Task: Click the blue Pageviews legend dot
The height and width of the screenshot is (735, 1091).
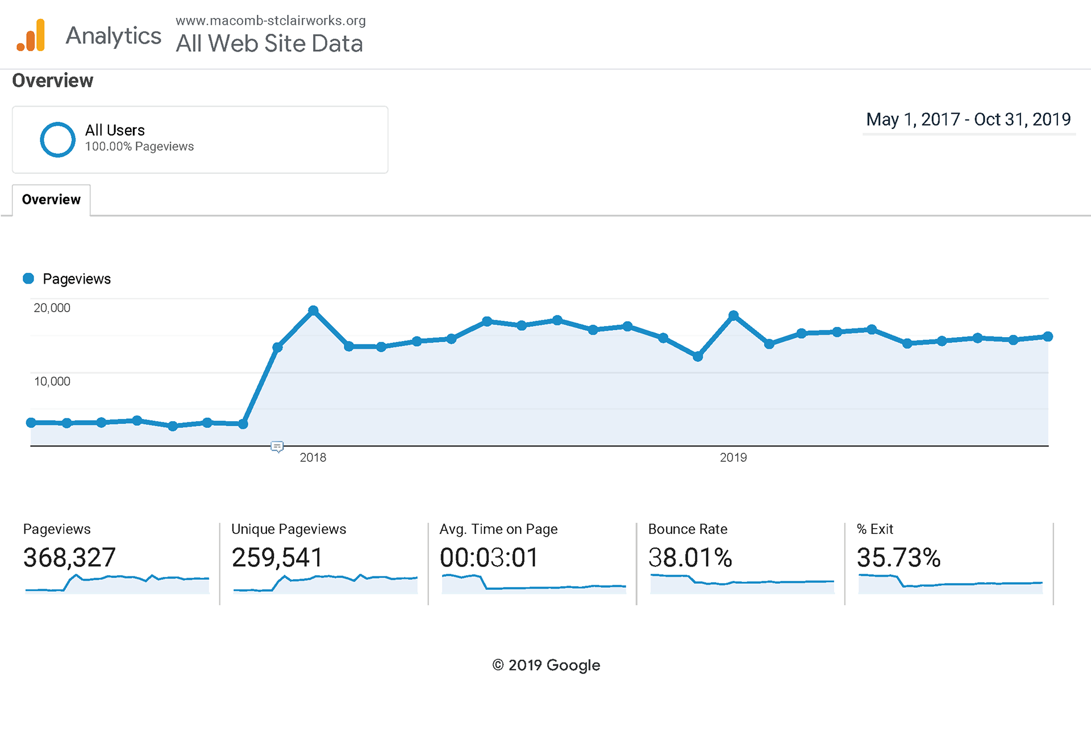Action: coord(28,279)
